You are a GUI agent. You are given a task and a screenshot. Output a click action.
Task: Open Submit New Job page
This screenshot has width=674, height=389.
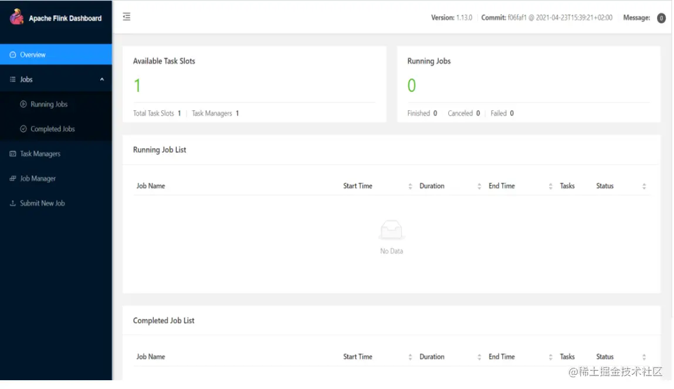tap(42, 203)
